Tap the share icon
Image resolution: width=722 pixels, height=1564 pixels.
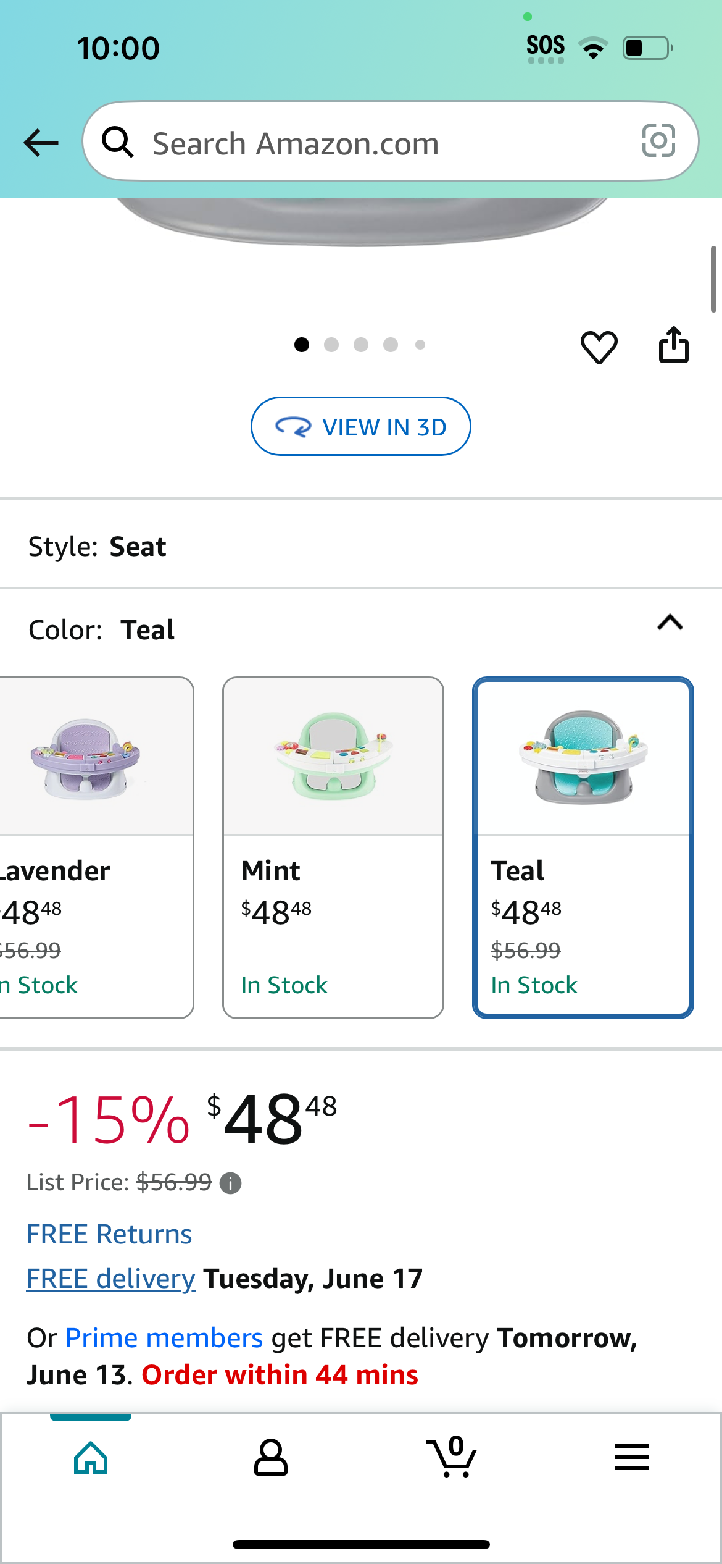point(674,345)
